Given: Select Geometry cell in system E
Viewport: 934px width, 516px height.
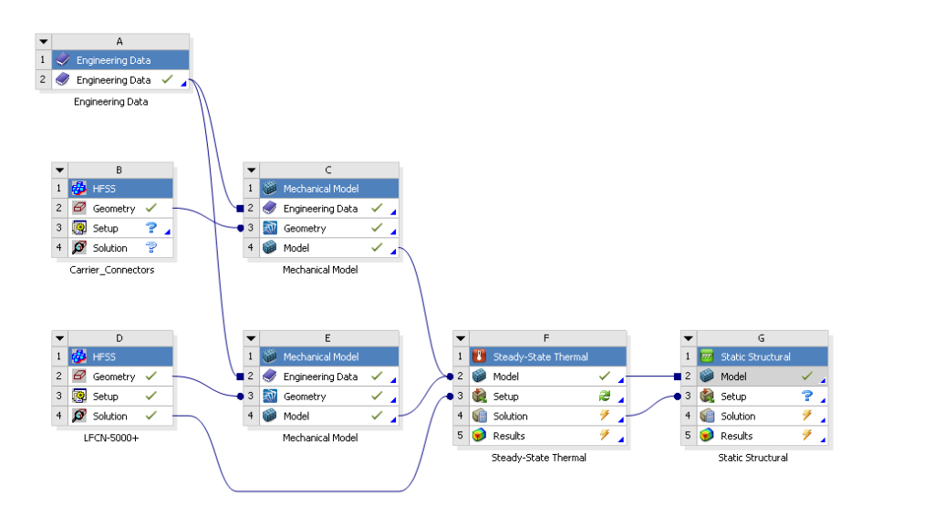Looking at the screenshot, I should [x=304, y=397].
